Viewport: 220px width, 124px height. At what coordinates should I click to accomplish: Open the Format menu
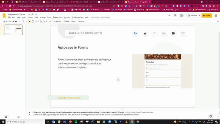[x=30, y=17]
